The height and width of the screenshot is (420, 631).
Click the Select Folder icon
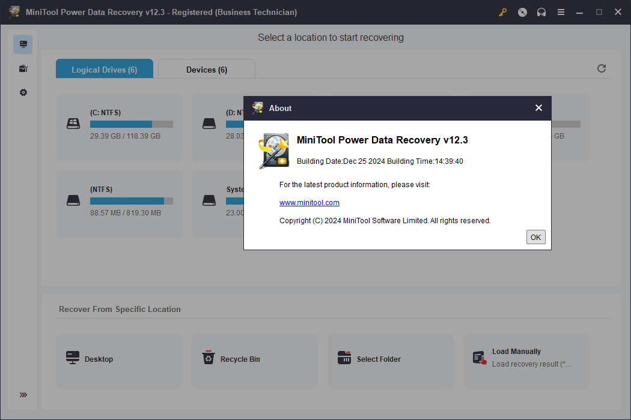click(x=344, y=358)
